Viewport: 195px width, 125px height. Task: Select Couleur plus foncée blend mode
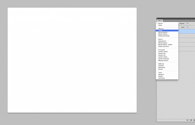167,36
